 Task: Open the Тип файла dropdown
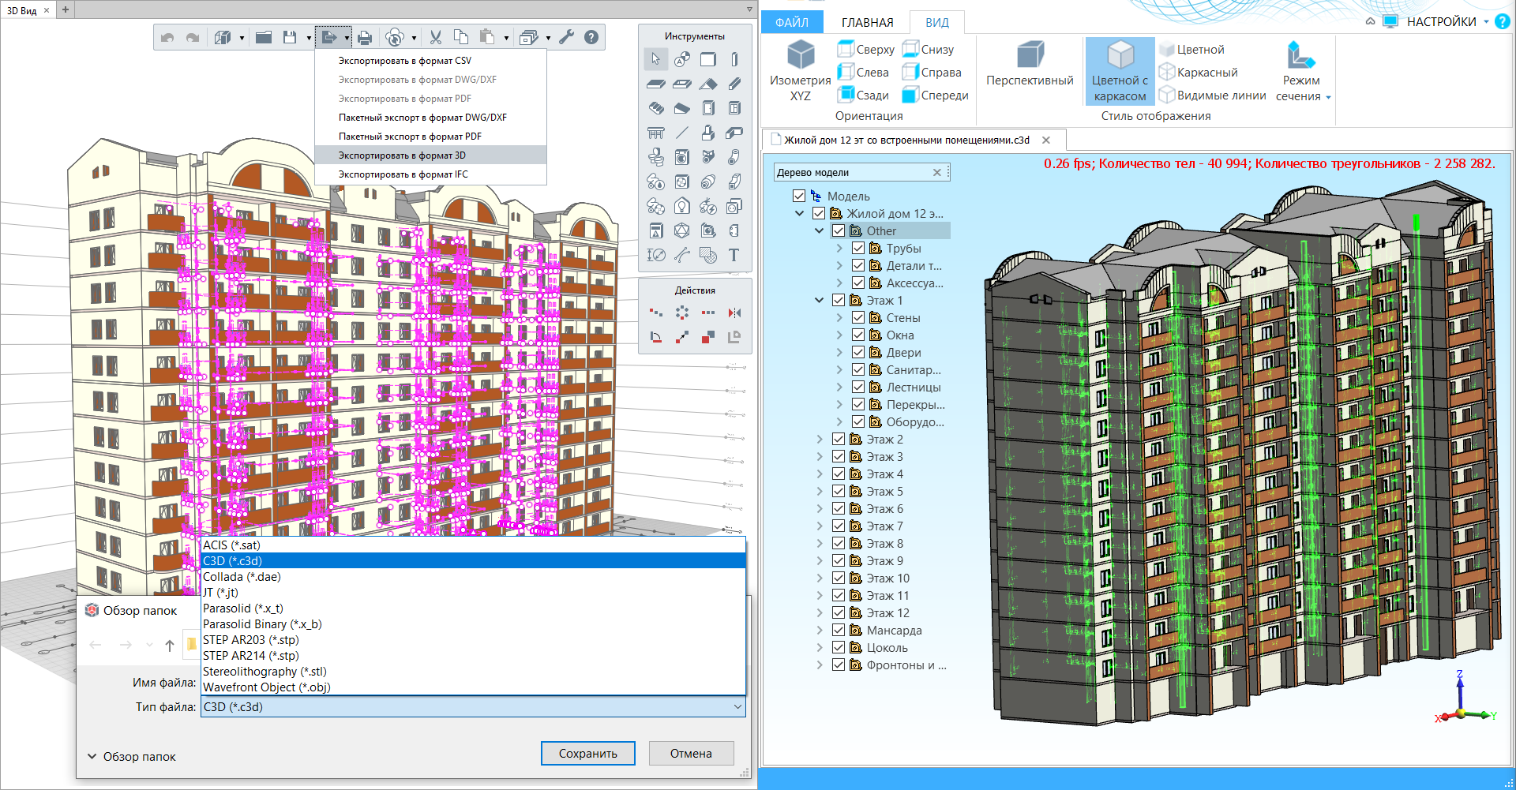coord(737,707)
